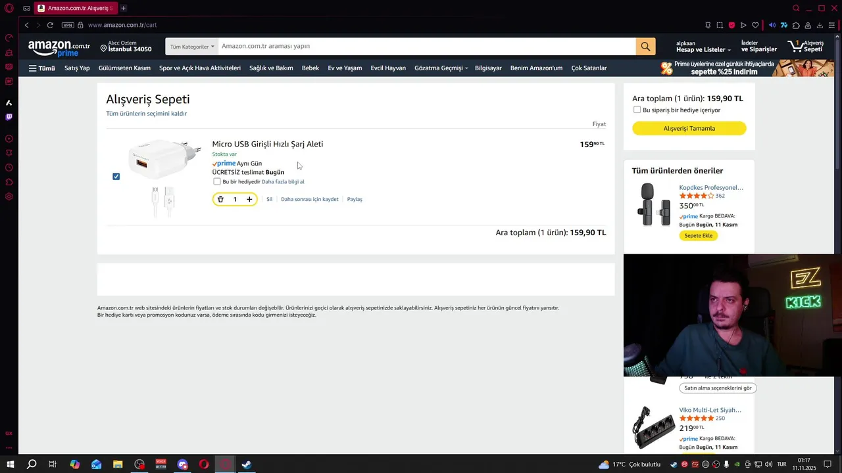Open GX Control in the sidebar

click(x=9, y=37)
